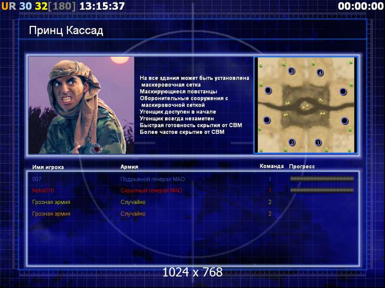Click the 00:00:00 timer in the corner
Image resolution: width=385 pixels, height=288 pixels.
pyautogui.click(x=360, y=6)
